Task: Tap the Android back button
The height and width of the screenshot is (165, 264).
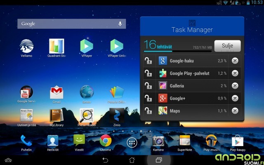Action: tap(105, 160)
